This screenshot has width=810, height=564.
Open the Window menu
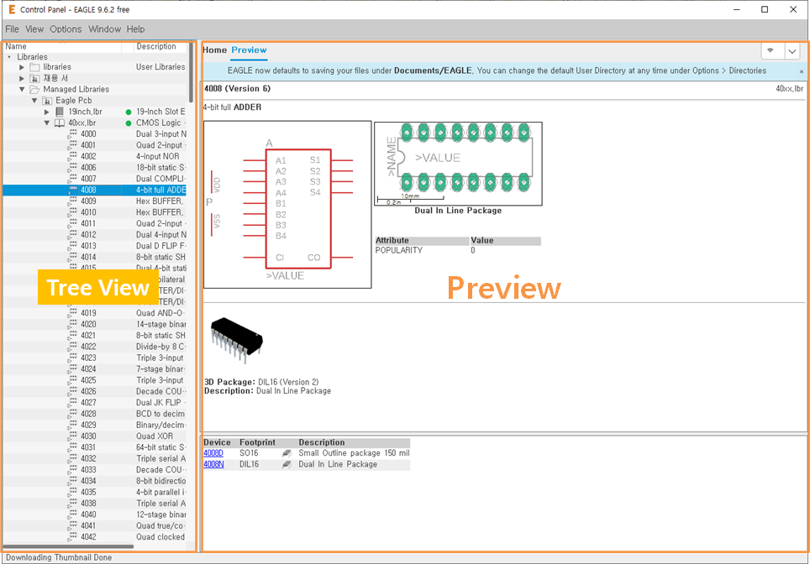click(104, 29)
